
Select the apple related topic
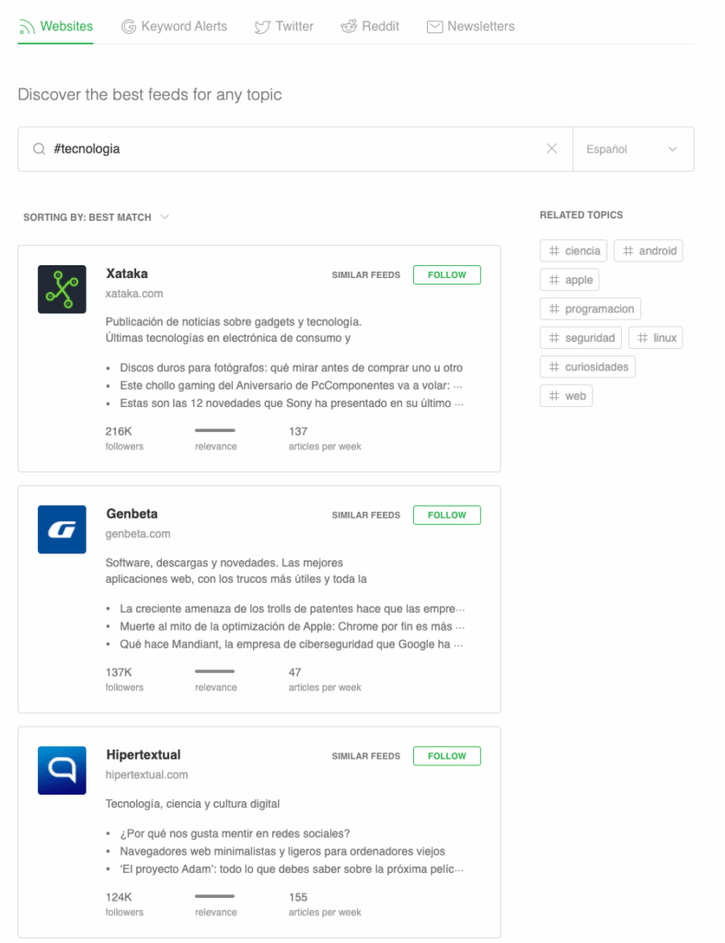(570, 280)
